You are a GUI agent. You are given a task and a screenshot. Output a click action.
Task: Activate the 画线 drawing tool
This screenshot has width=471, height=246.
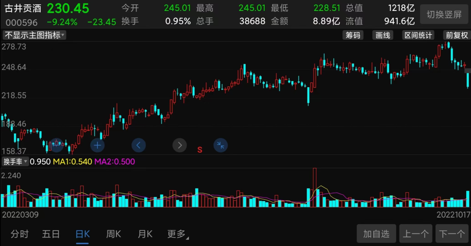pos(383,35)
